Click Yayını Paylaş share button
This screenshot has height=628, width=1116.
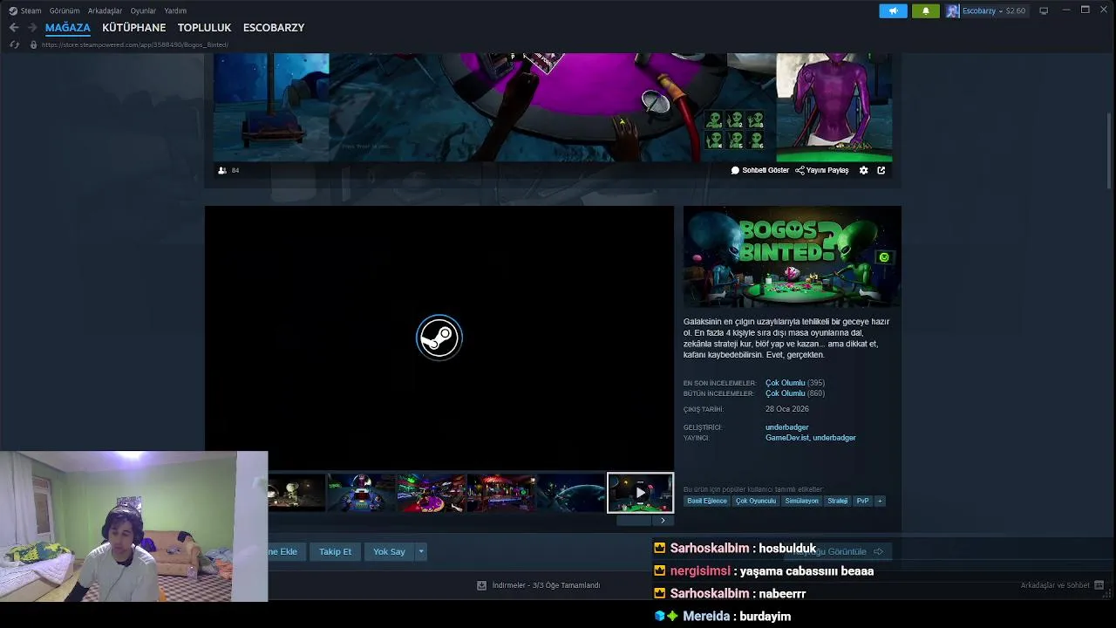click(x=822, y=170)
